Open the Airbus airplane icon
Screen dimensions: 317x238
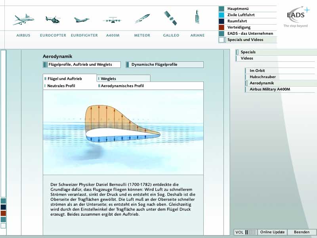[x=23, y=19]
